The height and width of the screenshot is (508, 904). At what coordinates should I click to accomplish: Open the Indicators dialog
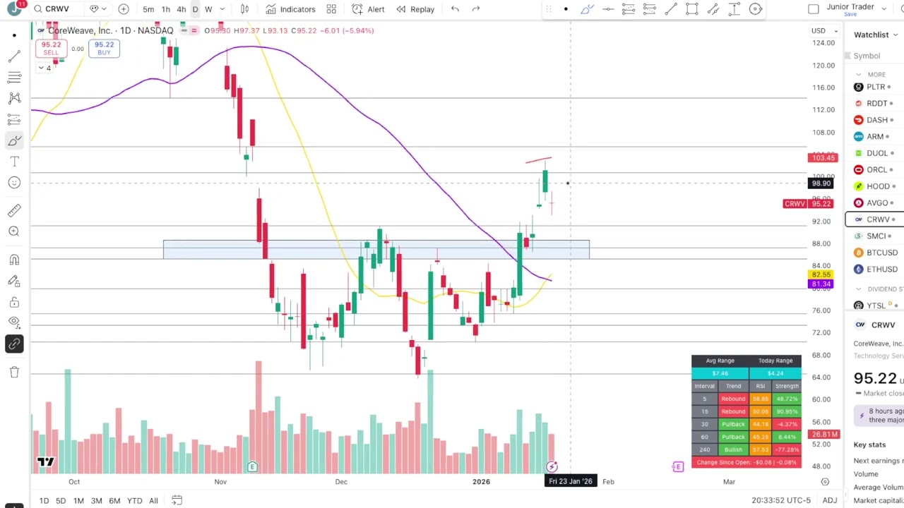click(x=290, y=9)
